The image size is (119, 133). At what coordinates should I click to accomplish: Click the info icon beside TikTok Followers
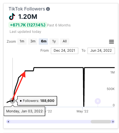coord(48,9)
